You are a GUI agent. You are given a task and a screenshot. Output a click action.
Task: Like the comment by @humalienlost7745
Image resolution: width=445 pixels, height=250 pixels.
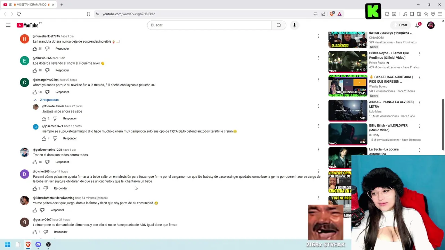[35, 49]
